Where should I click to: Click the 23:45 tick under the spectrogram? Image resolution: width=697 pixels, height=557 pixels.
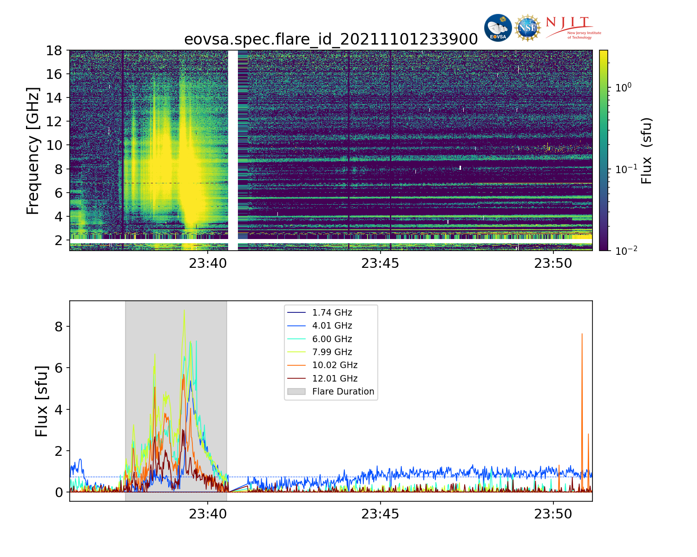380,264
